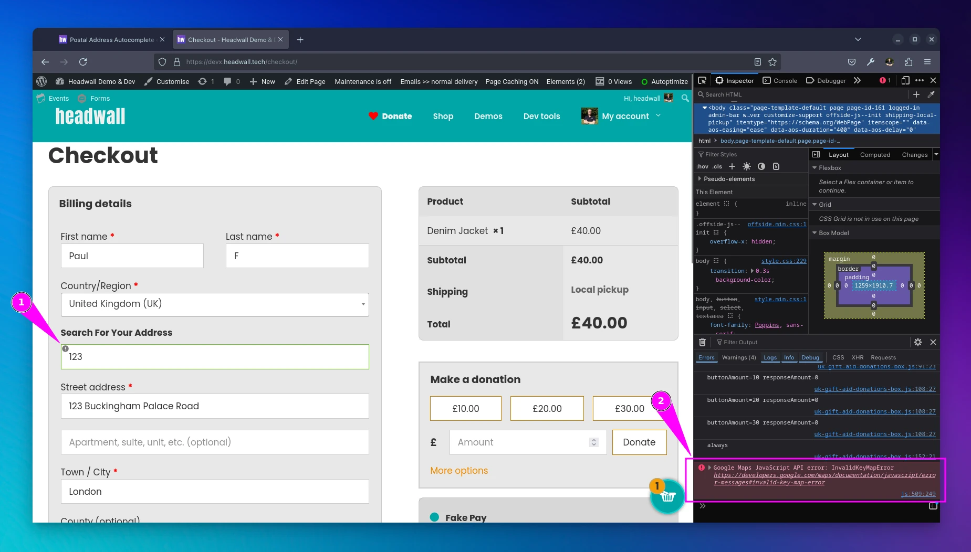Toggle the Errors console filter

[x=706, y=357]
